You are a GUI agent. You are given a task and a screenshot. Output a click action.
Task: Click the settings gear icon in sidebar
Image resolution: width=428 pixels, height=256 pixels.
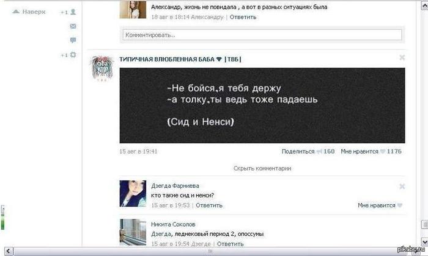73,55
